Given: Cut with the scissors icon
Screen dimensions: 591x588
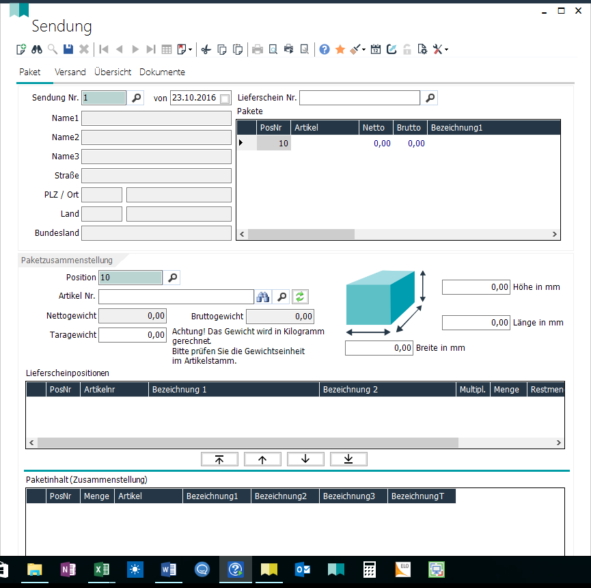Looking at the screenshot, I should tap(206, 49).
